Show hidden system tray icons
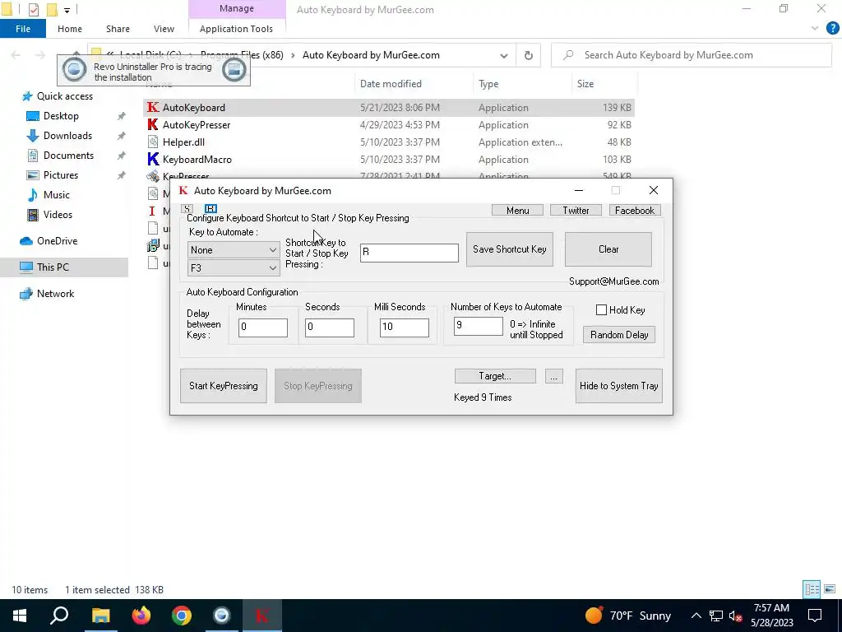The height and width of the screenshot is (632, 842). click(x=696, y=616)
